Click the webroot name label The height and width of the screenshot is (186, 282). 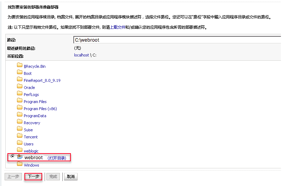click(x=34, y=157)
